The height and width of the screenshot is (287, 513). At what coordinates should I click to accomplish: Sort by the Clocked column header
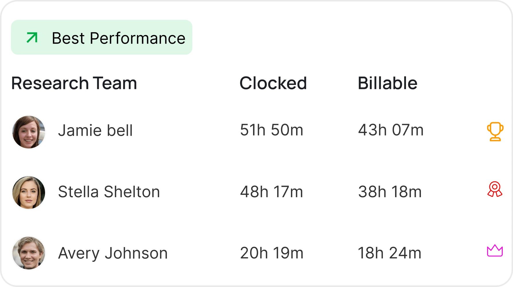click(x=273, y=83)
